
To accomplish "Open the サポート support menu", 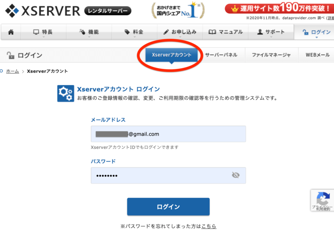I will (271, 32).
